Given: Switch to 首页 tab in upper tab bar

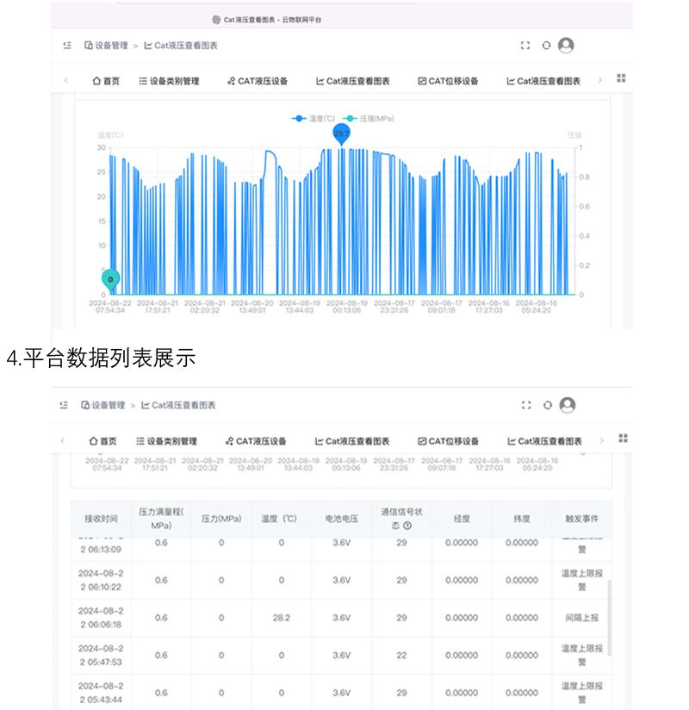Looking at the screenshot, I should (106, 81).
